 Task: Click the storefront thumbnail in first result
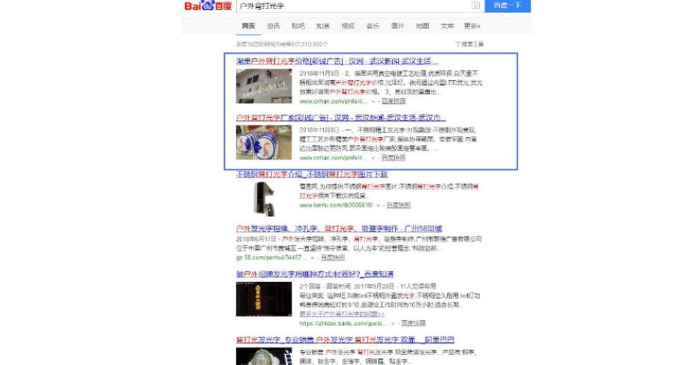[264, 86]
